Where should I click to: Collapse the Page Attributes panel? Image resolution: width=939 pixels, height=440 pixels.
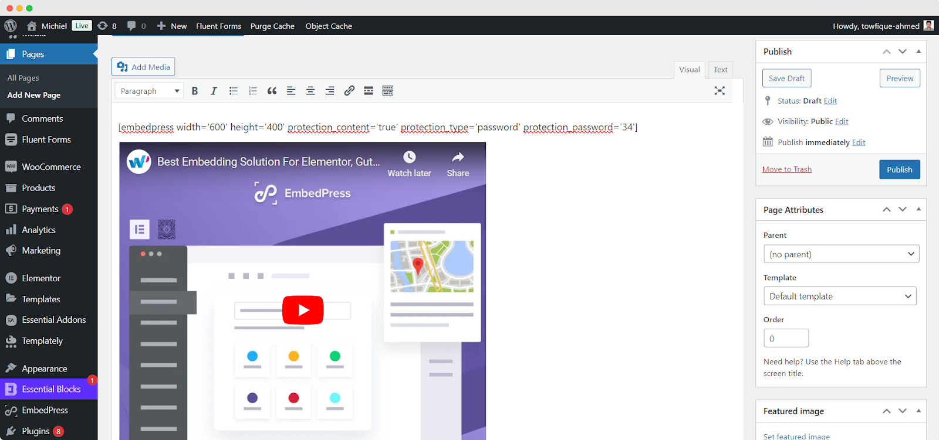(918, 209)
